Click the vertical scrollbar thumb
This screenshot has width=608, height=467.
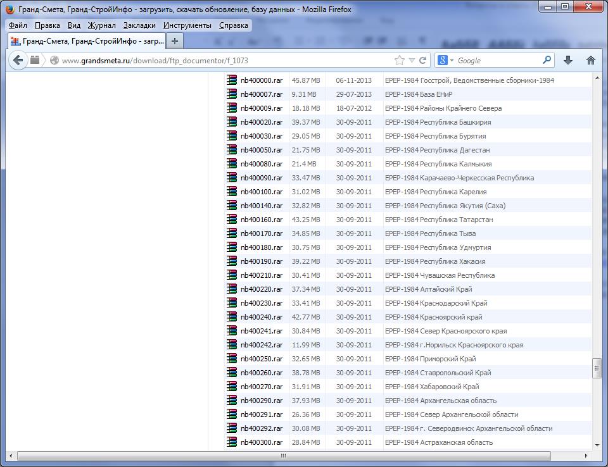tap(597, 368)
